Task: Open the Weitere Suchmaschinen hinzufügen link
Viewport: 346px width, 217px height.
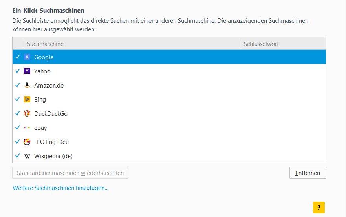Action: (x=60, y=188)
